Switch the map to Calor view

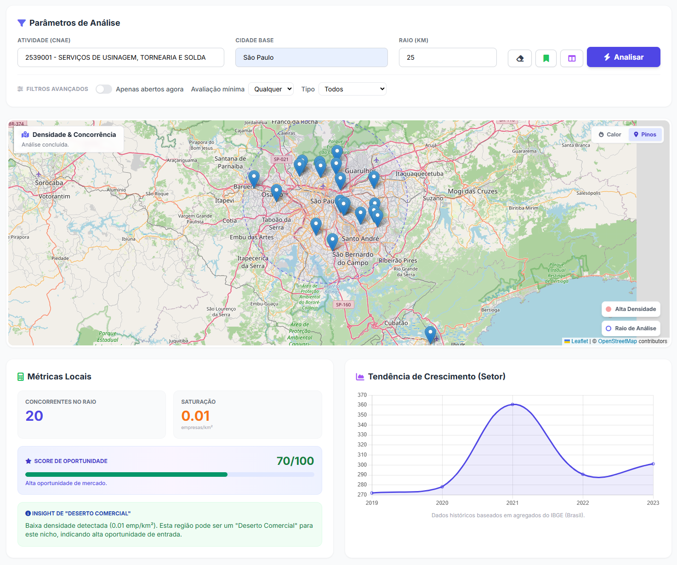pyautogui.click(x=610, y=135)
